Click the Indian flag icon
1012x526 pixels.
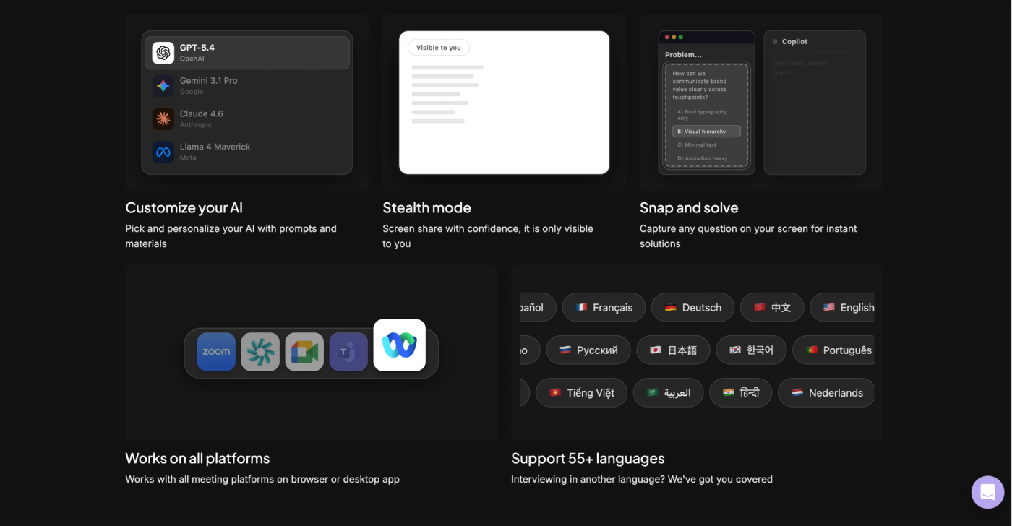coord(729,392)
